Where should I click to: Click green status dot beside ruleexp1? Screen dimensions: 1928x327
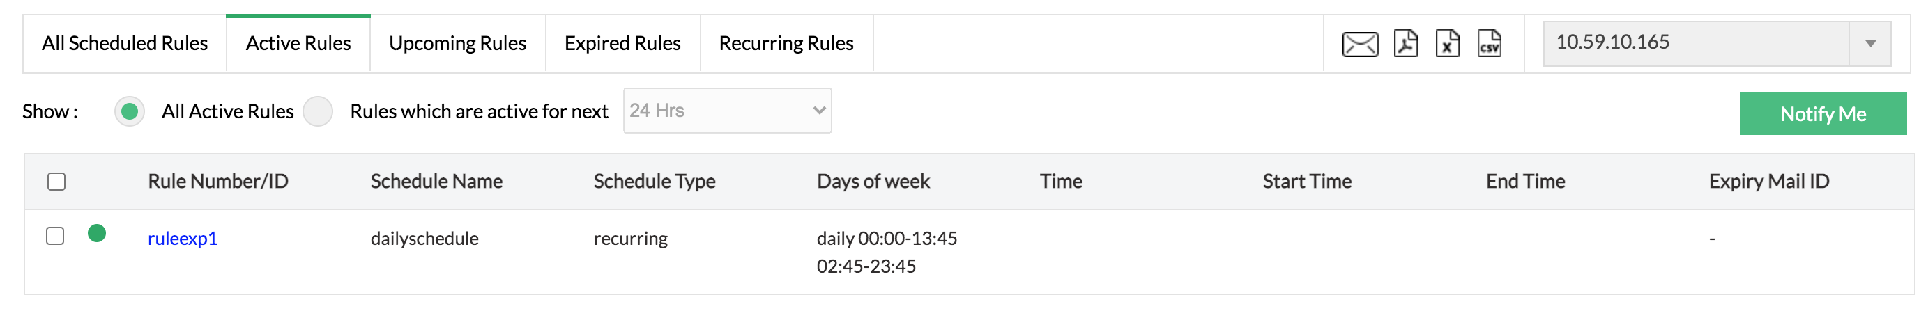(x=97, y=234)
